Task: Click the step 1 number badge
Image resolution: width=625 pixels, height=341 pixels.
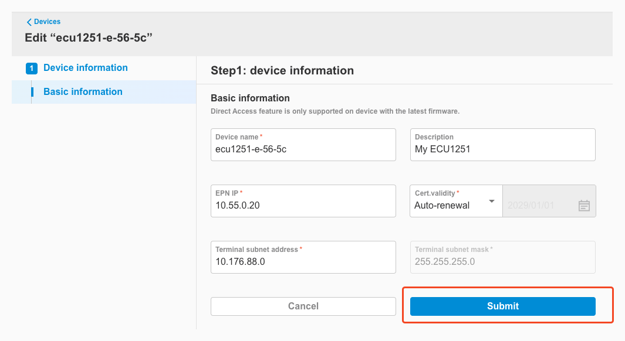Action: 31,68
